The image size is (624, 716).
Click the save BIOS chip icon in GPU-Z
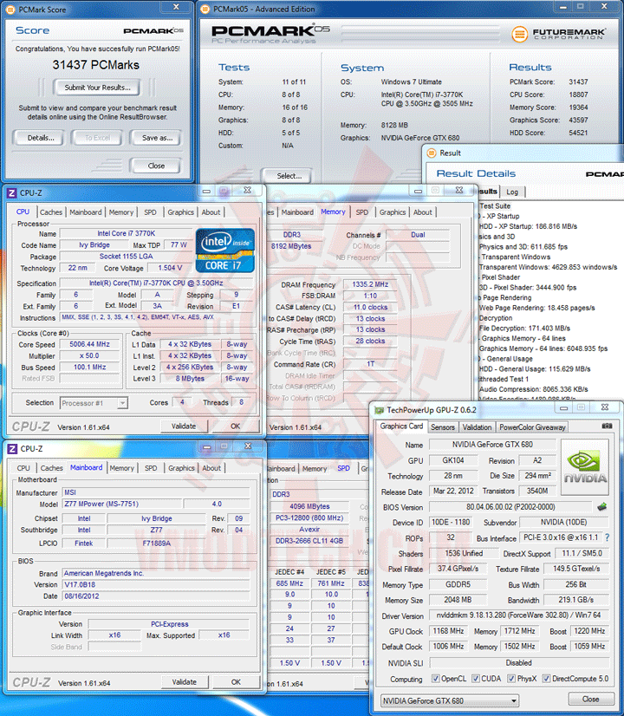(602, 506)
